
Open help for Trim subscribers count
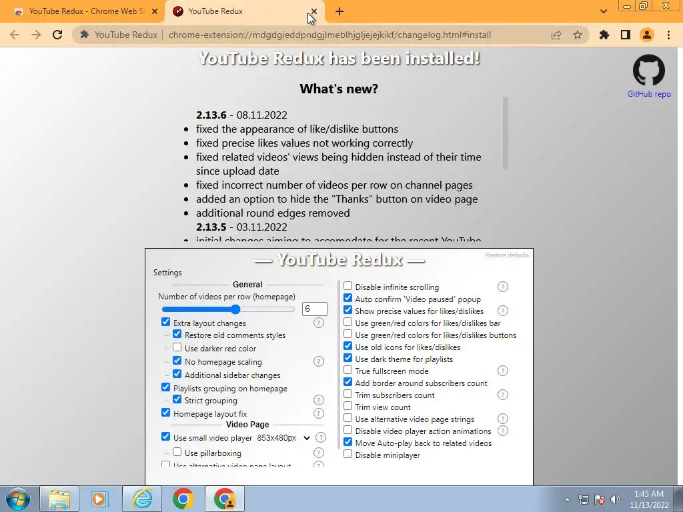[503, 395]
